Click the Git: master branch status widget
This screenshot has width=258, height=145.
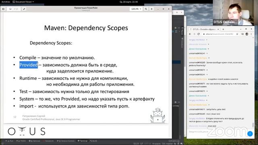point(168,144)
